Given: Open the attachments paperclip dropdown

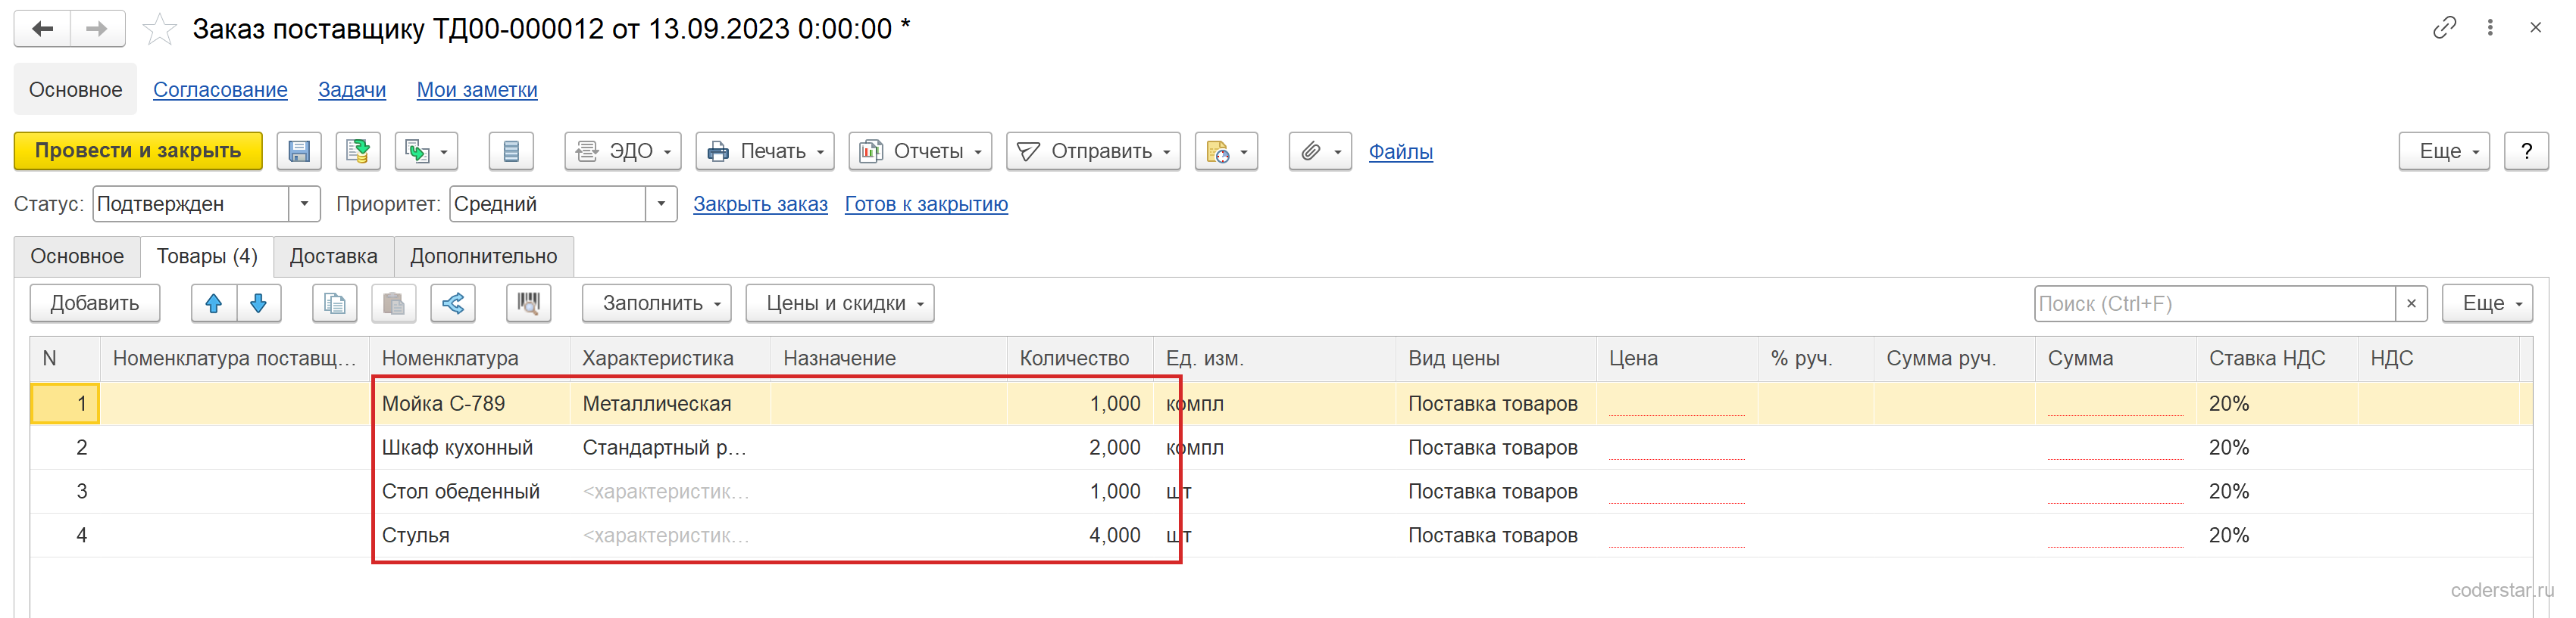Looking at the screenshot, I should [1320, 151].
